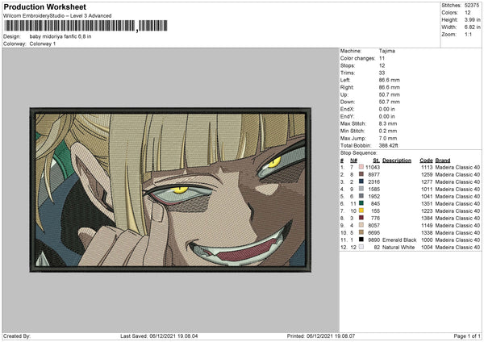Click the gray swatch for code 1041
Viewport: 484px width, 342px height.
361,196
